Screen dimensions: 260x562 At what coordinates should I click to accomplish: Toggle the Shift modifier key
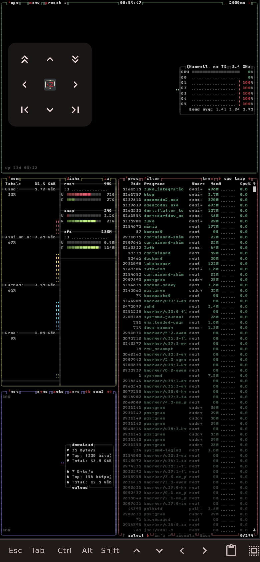(x=110, y=551)
